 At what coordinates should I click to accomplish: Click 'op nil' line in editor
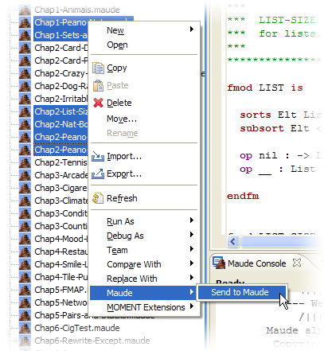pyautogui.click(x=281, y=155)
